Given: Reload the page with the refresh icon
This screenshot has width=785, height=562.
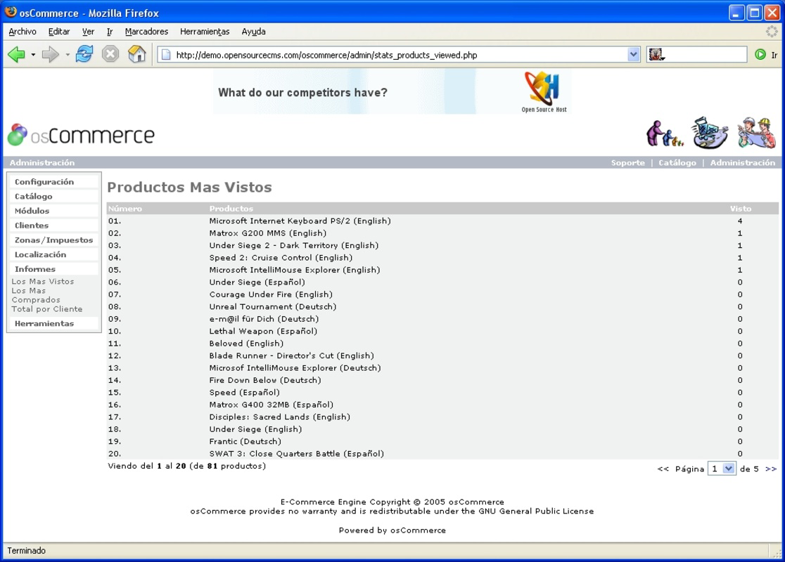Looking at the screenshot, I should click(x=84, y=54).
